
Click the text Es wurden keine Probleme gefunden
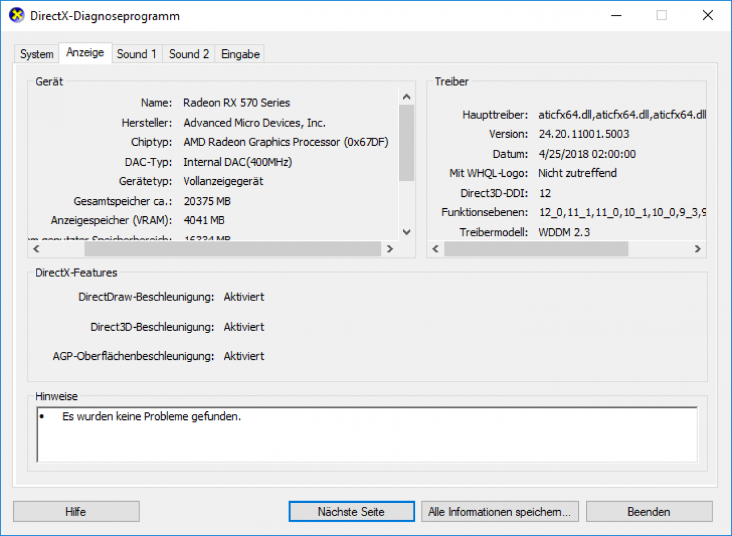(152, 416)
